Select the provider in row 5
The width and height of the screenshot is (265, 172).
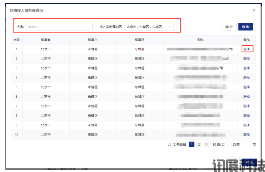[x=246, y=87]
